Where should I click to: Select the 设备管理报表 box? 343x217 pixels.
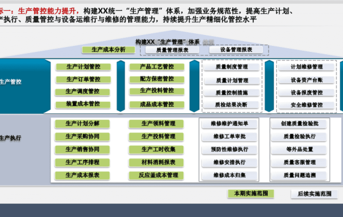tap(236, 50)
